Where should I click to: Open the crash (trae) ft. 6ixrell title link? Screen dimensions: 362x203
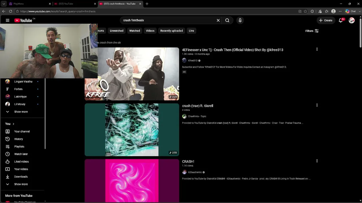click(x=198, y=106)
